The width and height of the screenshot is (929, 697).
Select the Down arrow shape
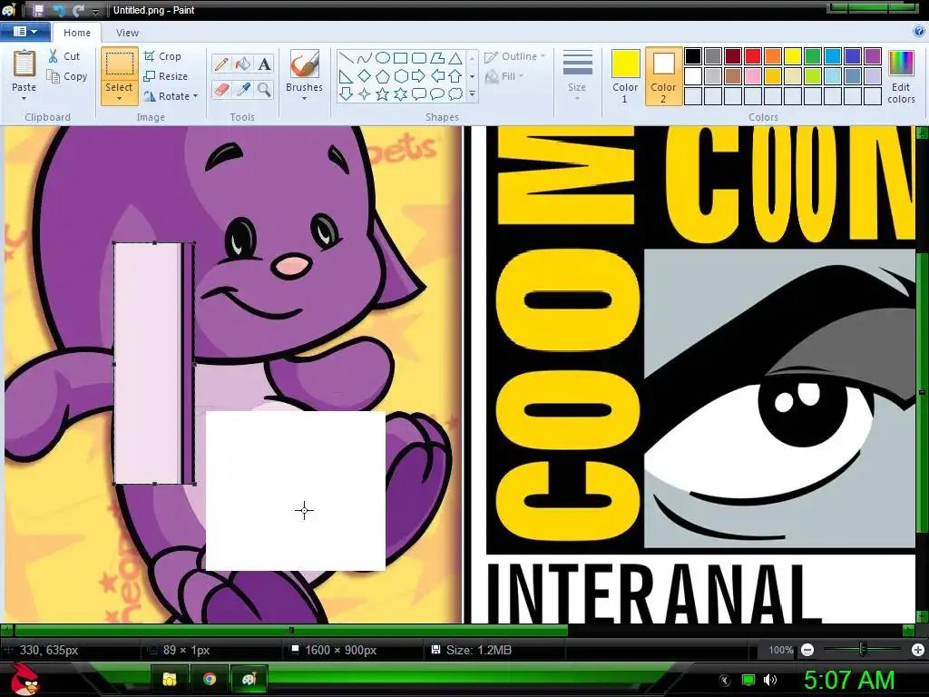[347, 93]
